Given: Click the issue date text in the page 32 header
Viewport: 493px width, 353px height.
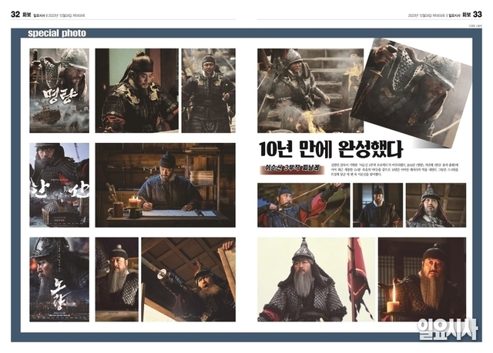Looking at the screenshot, I should (x=66, y=15).
